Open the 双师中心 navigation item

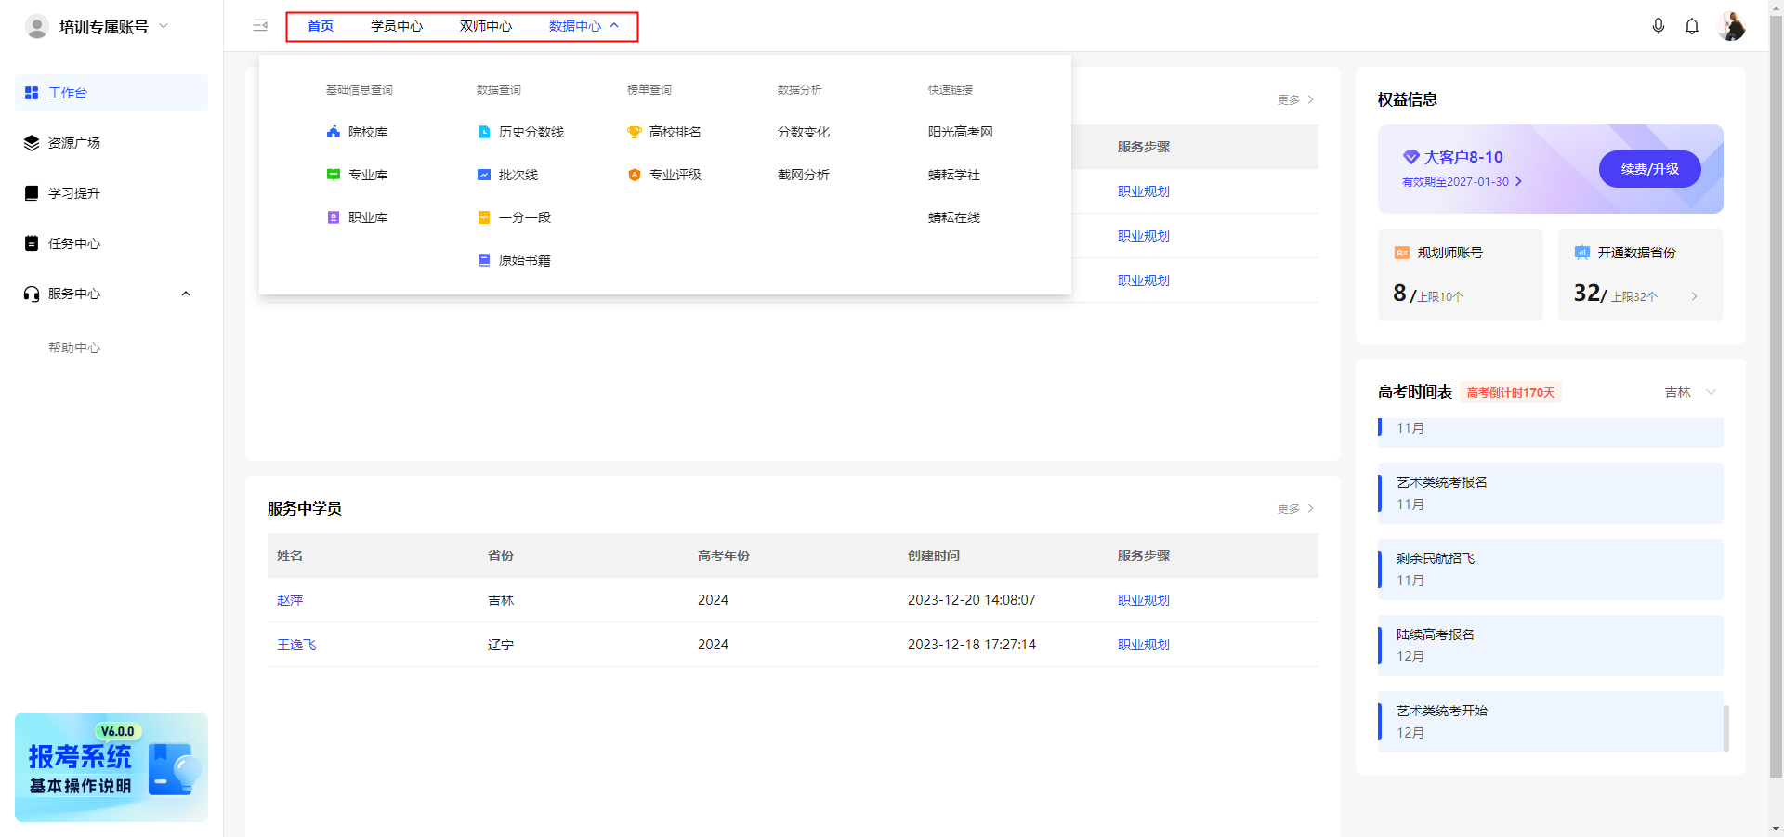[482, 26]
